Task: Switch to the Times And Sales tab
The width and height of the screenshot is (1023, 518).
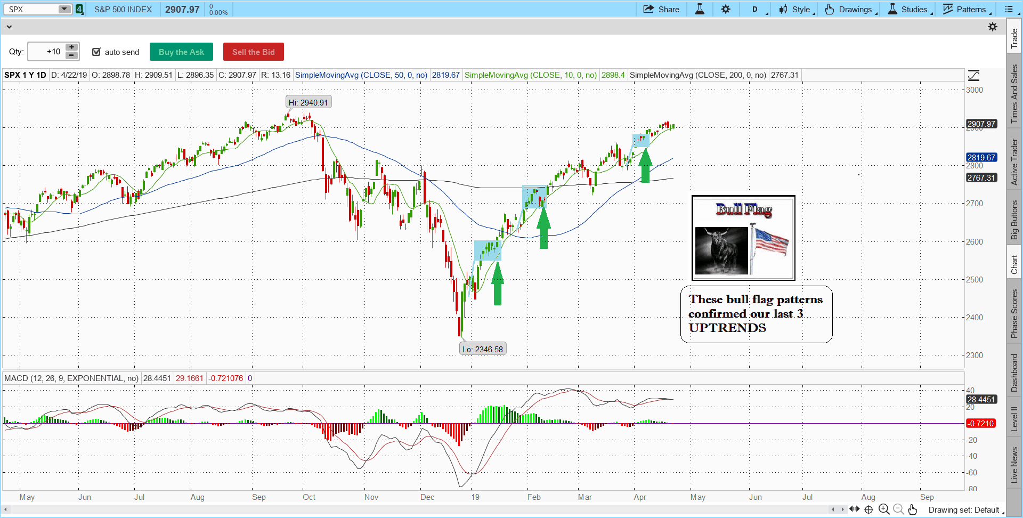Action: tap(1014, 93)
